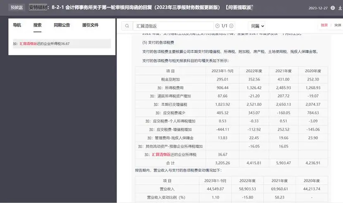This screenshot has width=343, height=203.
Task: Click the highlighted 汇算清缴返 text in the table
Action: [x=161, y=155]
